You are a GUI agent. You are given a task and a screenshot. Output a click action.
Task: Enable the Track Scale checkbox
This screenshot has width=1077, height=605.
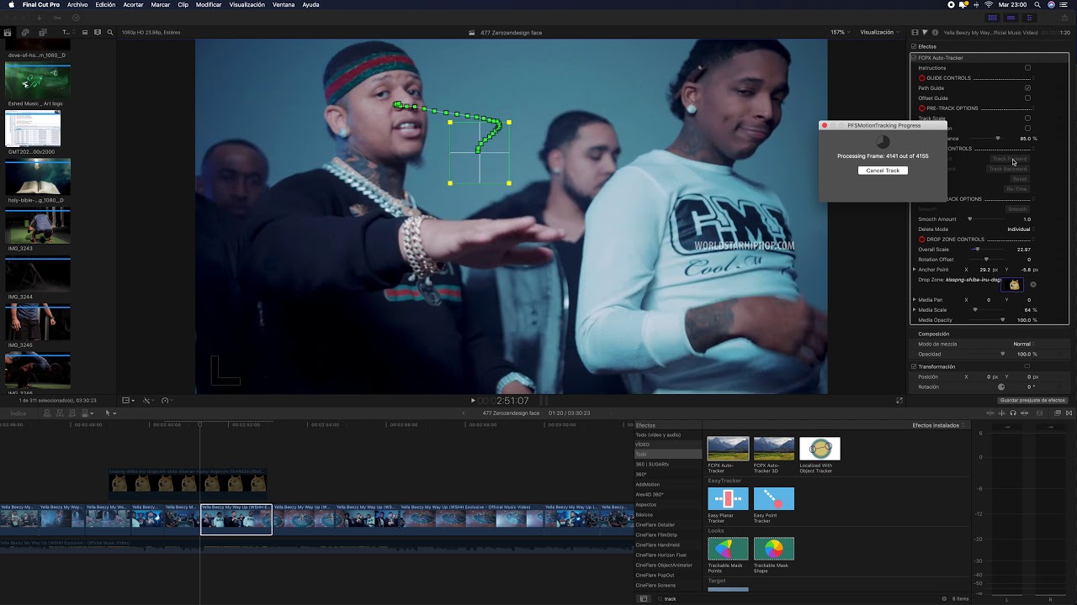1027,118
